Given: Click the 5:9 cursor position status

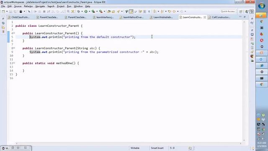Looking at the screenshot, I should tap(172, 148).
